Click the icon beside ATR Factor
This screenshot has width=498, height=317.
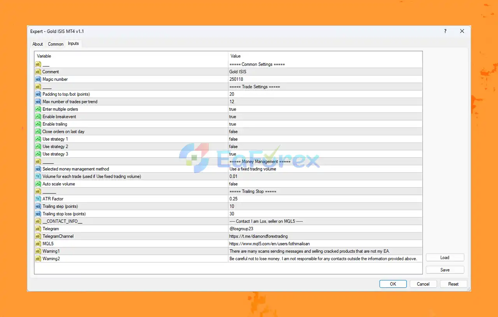tap(38, 199)
